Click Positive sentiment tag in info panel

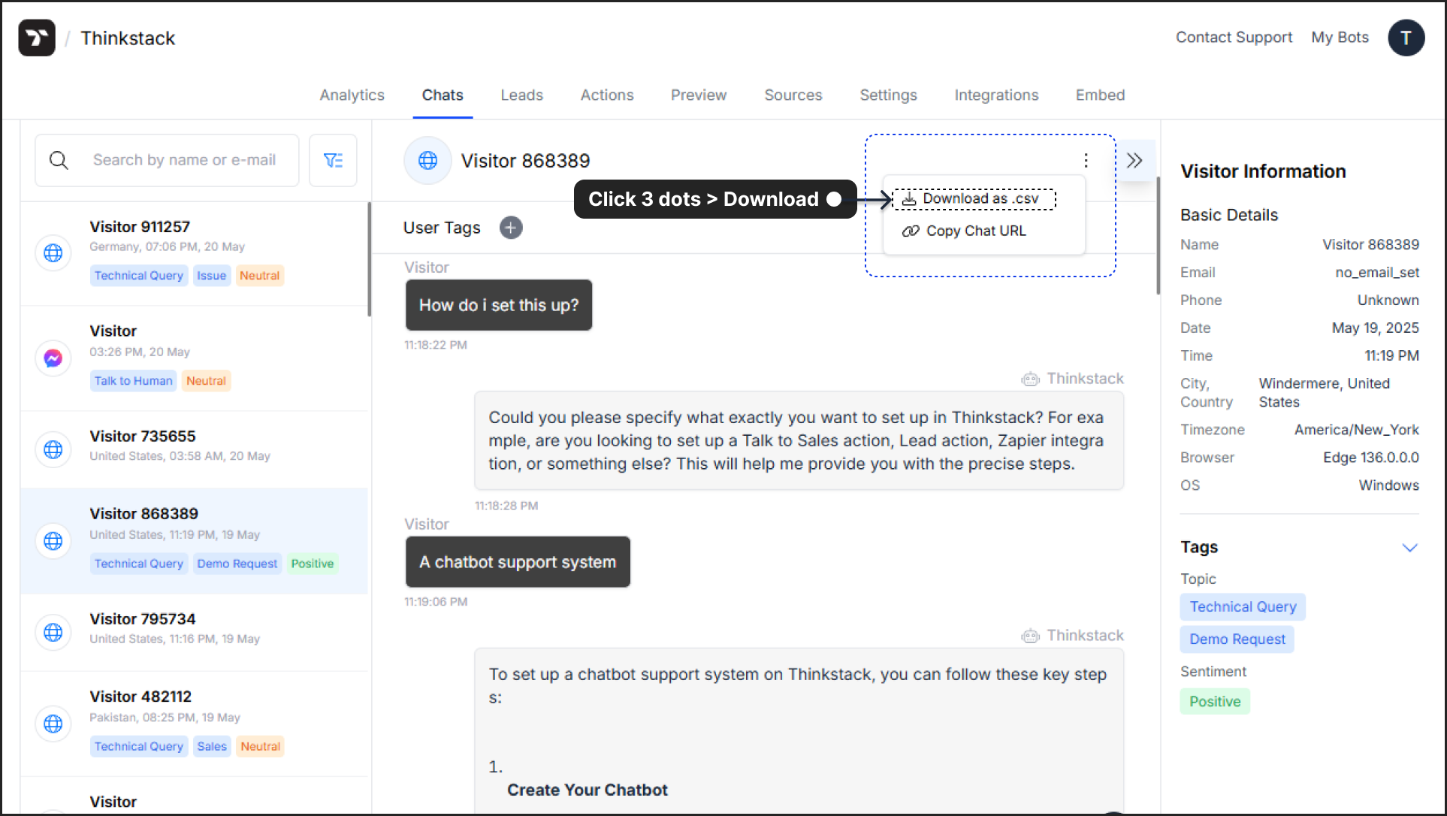click(x=1214, y=701)
